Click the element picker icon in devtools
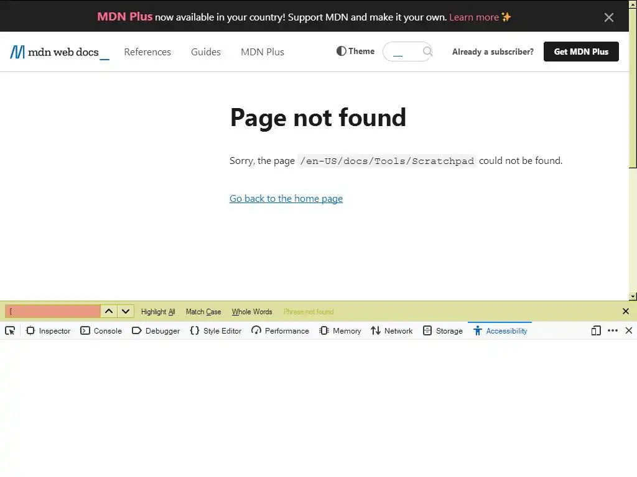 (x=10, y=331)
